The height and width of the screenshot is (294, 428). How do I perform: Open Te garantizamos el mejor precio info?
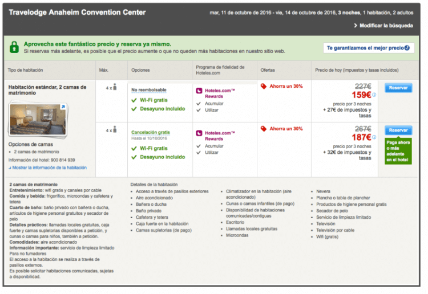tap(368, 48)
